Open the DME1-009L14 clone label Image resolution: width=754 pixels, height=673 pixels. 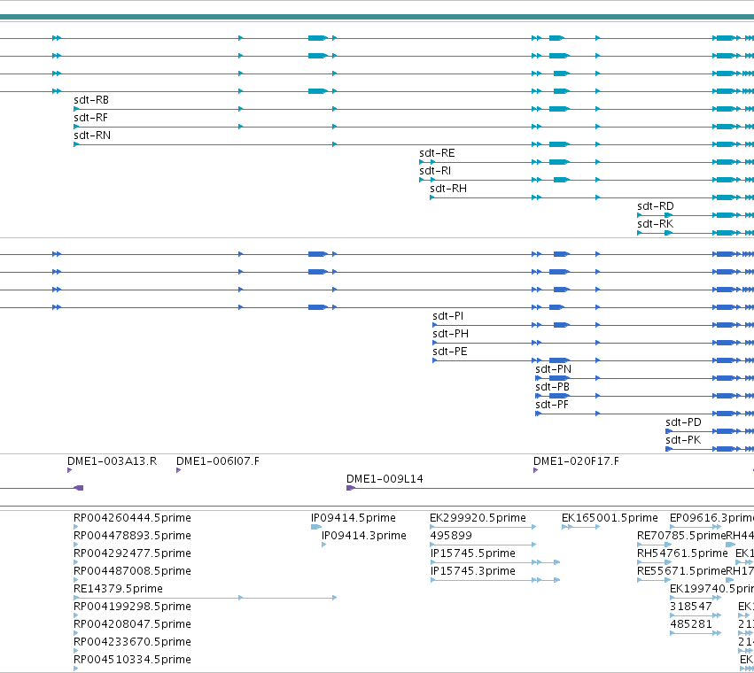point(385,479)
